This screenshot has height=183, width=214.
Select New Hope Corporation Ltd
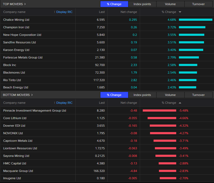[22, 35]
